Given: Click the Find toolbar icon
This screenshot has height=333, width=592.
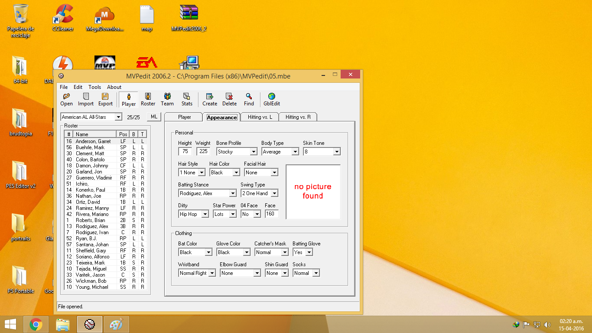Looking at the screenshot, I should tap(249, 99).
